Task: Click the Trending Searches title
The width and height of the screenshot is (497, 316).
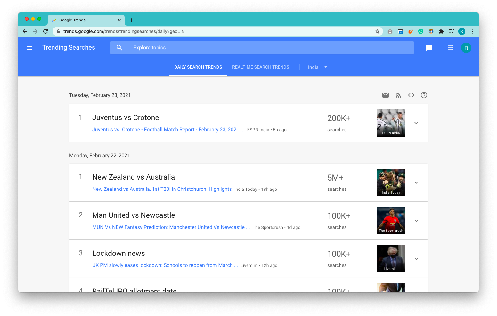Action: pos(69,48)
